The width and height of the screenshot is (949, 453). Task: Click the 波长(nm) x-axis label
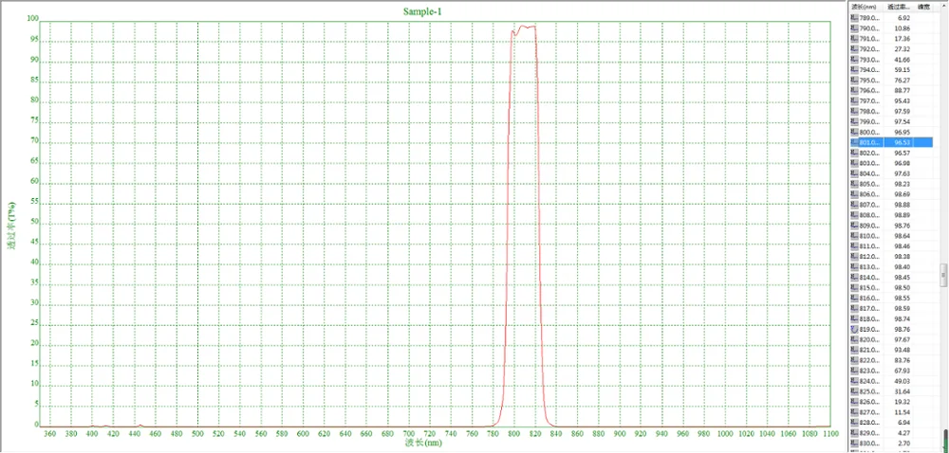click(423, 444)
